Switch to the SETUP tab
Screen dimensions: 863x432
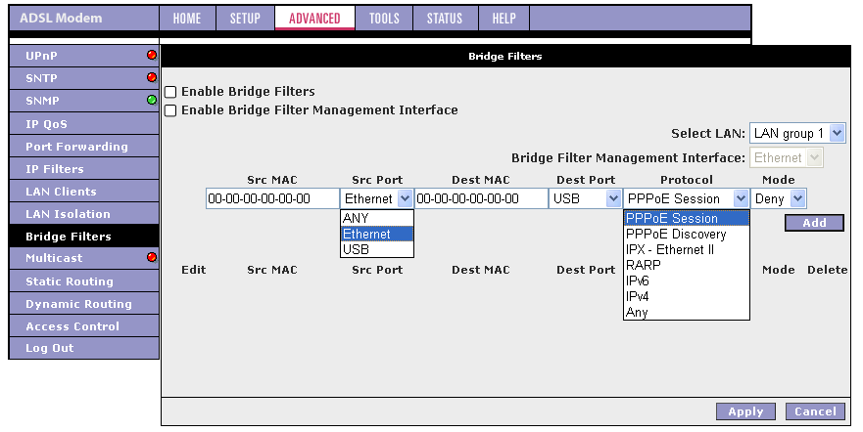245,19
